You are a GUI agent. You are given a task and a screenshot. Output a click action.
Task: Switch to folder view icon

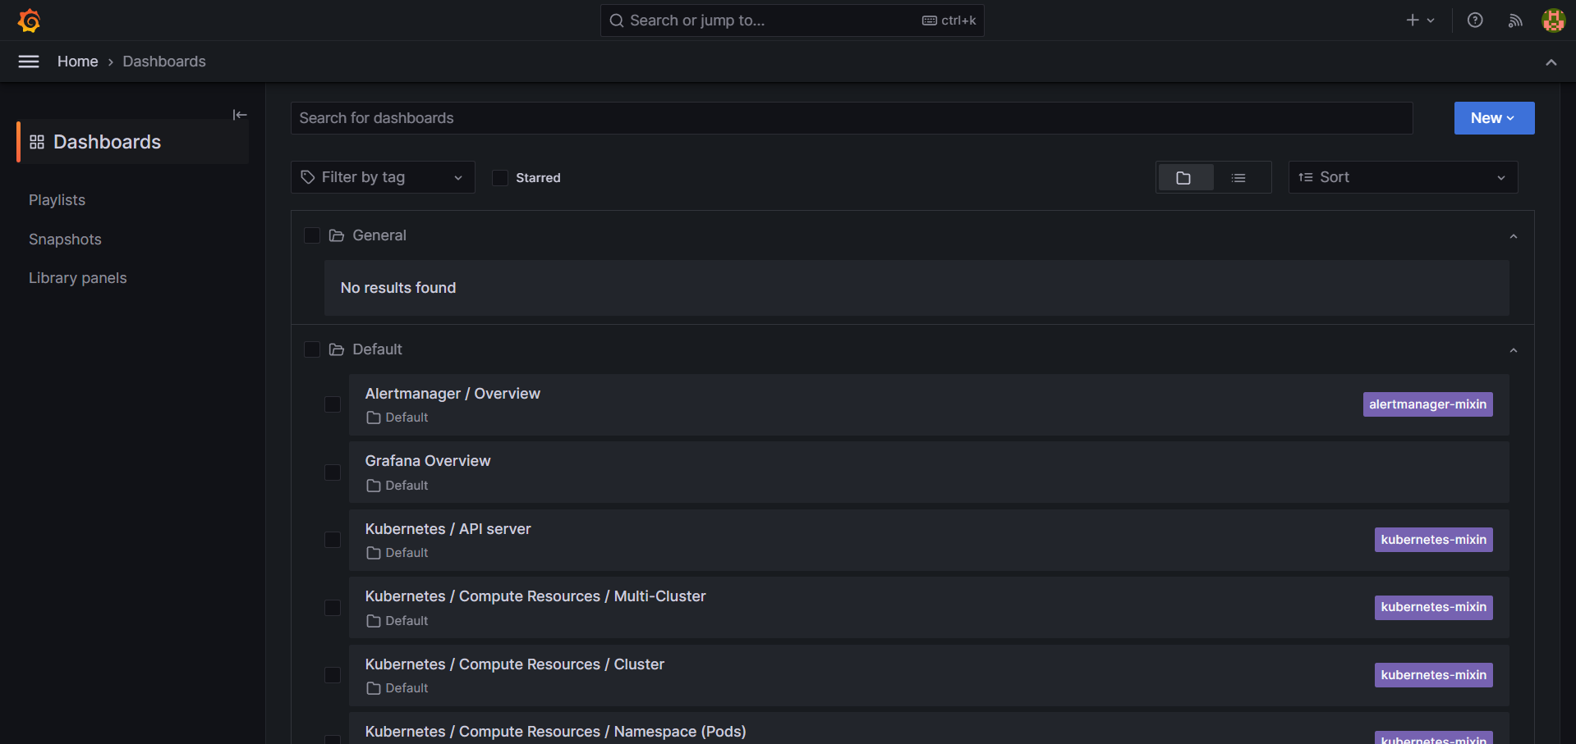pos(1183,178)
